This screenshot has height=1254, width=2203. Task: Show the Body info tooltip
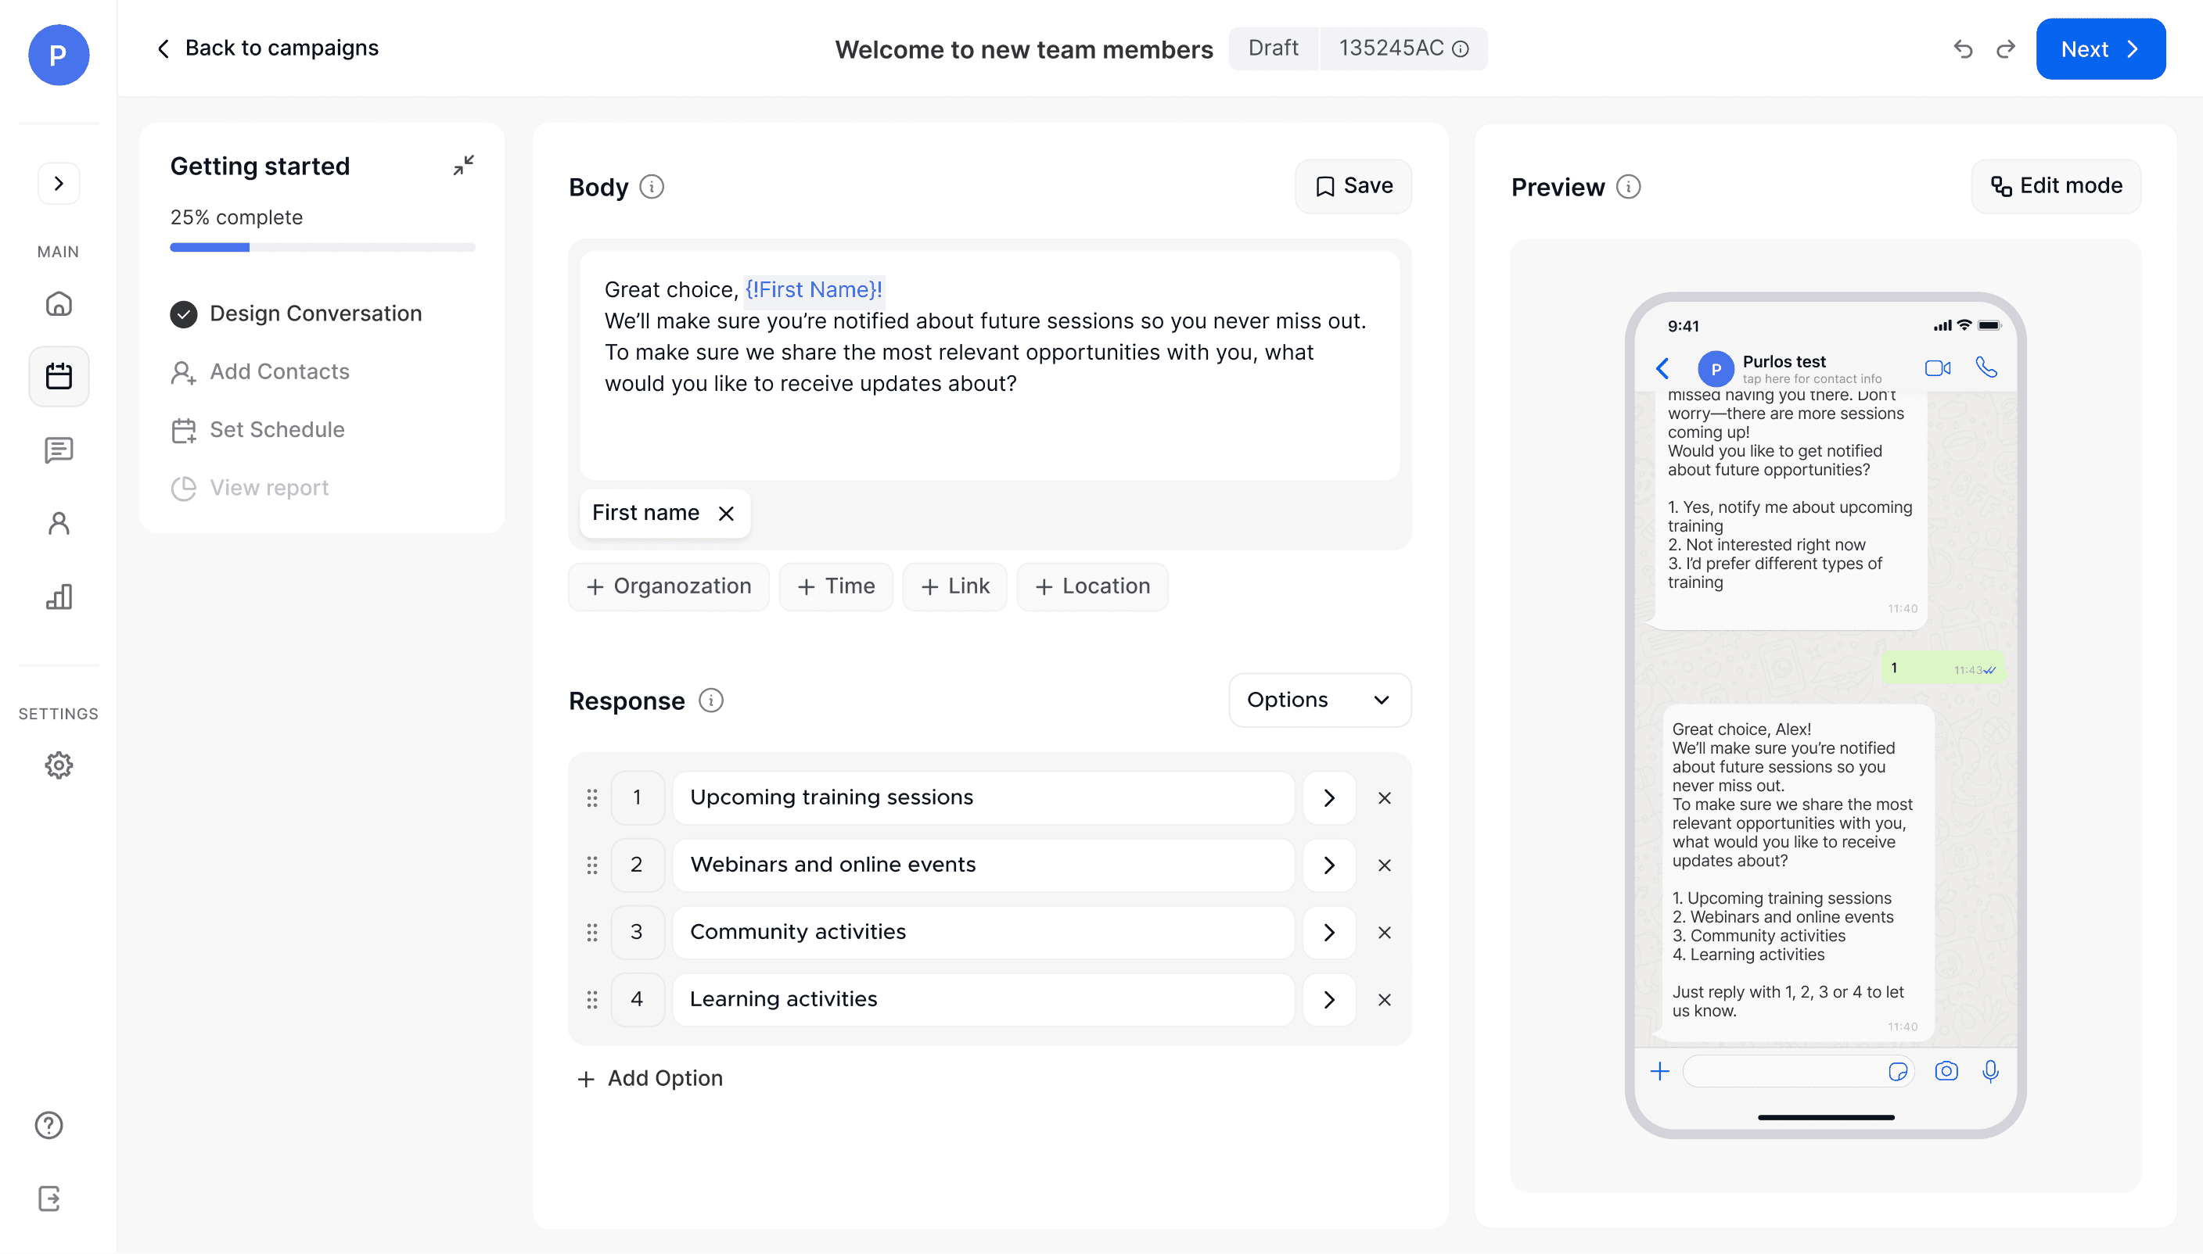coord(652,187)
